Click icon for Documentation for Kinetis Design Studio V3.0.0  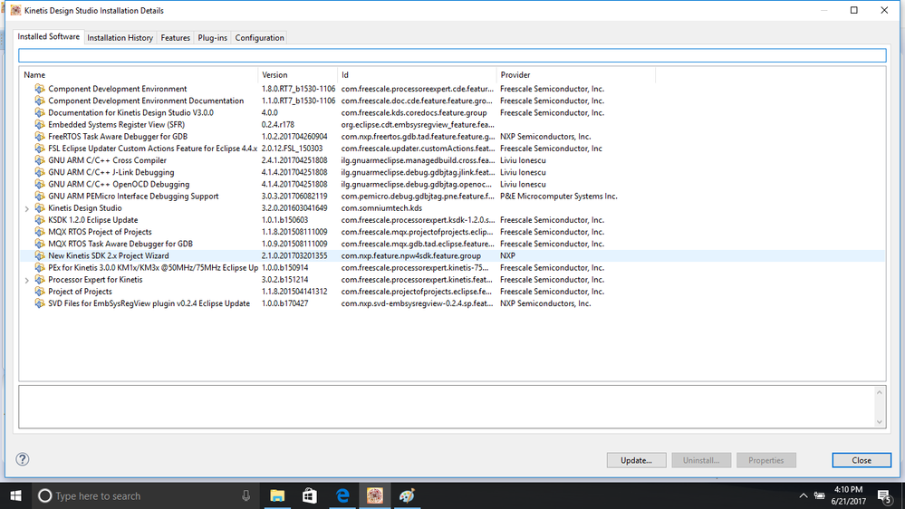[39, 112]
